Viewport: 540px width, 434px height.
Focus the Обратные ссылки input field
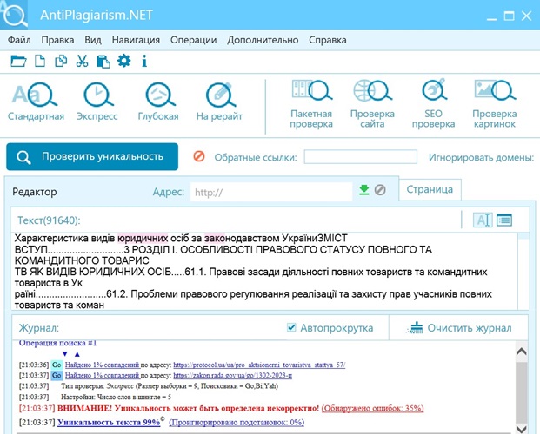click(361, 157)
